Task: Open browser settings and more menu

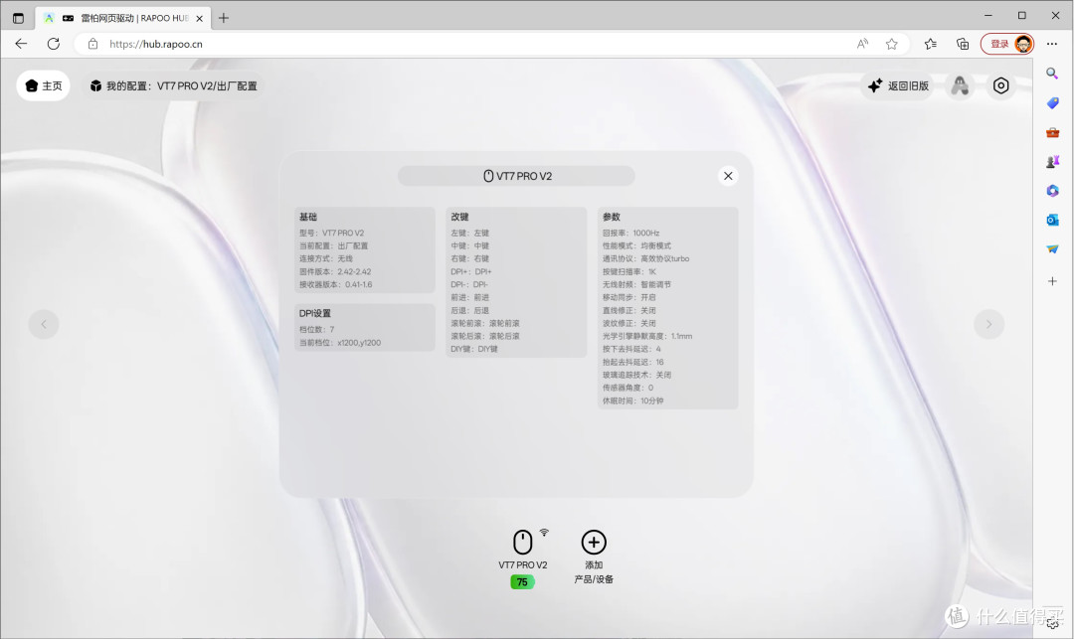Action: point(1053,44)
